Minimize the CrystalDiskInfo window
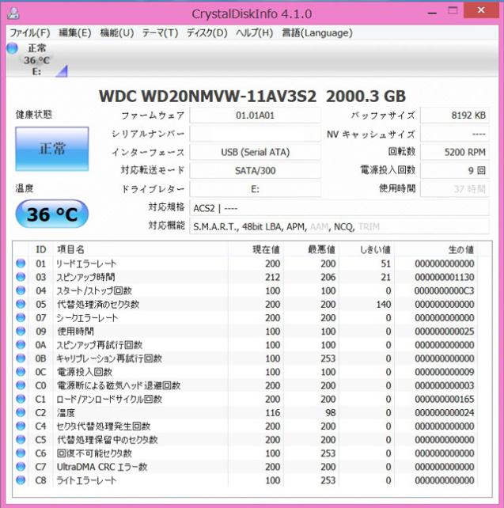 pos(432,13)
